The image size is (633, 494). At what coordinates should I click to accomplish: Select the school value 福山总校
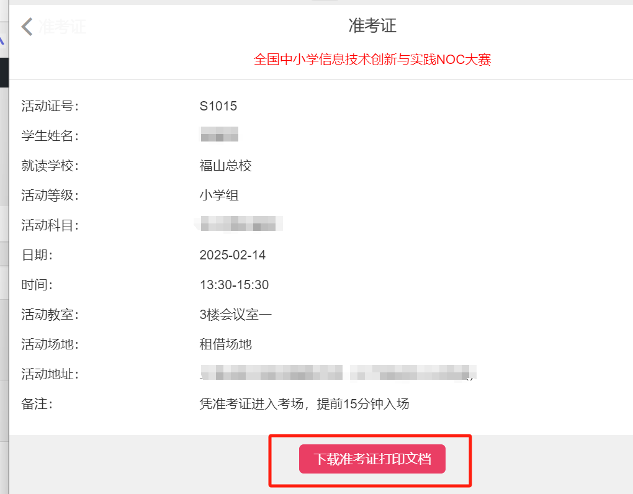click(x=226, y=166)
